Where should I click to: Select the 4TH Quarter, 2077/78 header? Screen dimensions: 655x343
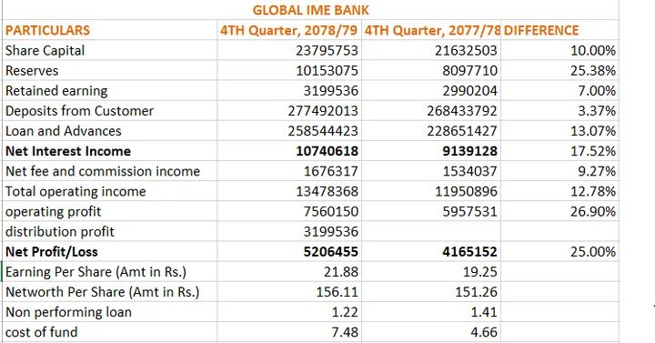tap(431, 30)
